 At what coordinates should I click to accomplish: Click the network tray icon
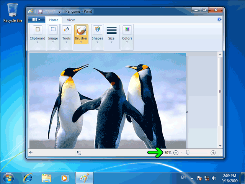pos(207,178)
